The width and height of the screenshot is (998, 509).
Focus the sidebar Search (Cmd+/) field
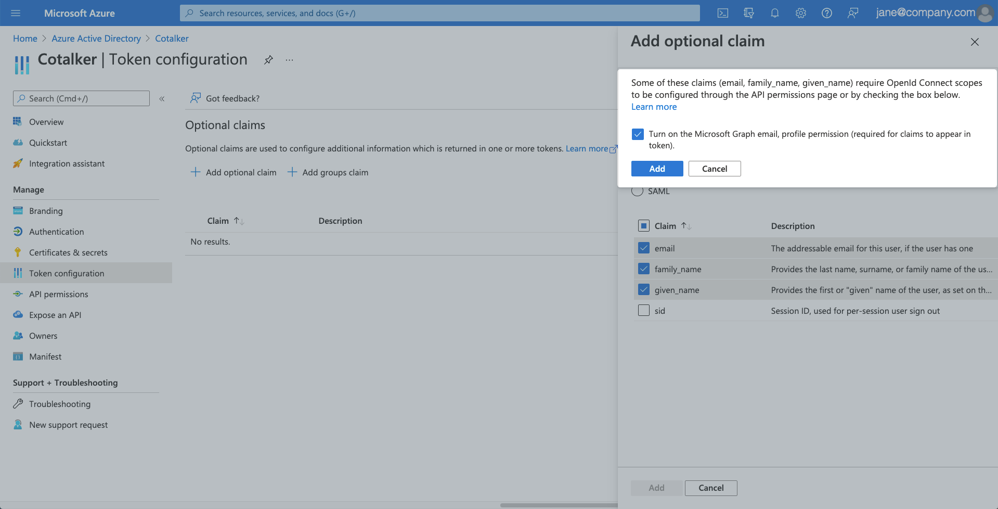(x=81, y=98)
